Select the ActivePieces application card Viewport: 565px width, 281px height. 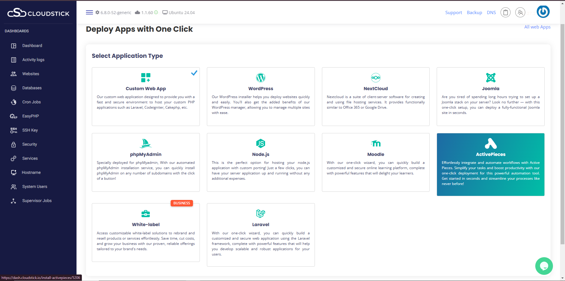tap(491, 164)
